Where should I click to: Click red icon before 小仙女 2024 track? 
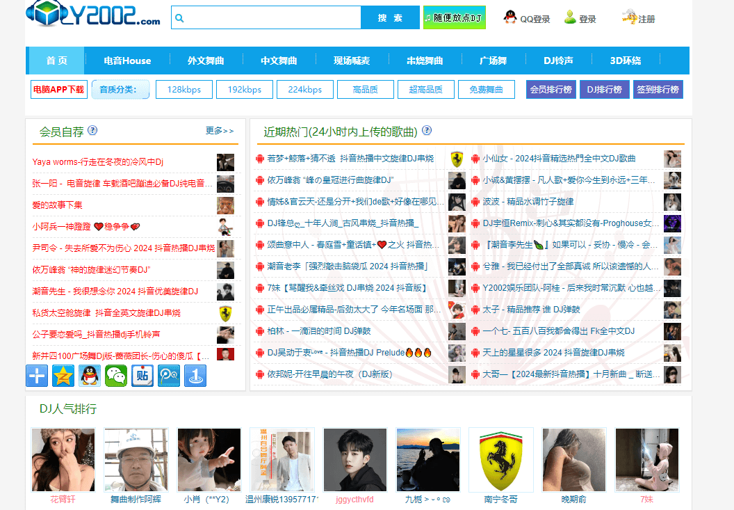pos(475,159)
